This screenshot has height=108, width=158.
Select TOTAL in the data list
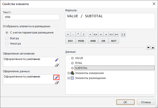tap(79, 63)
